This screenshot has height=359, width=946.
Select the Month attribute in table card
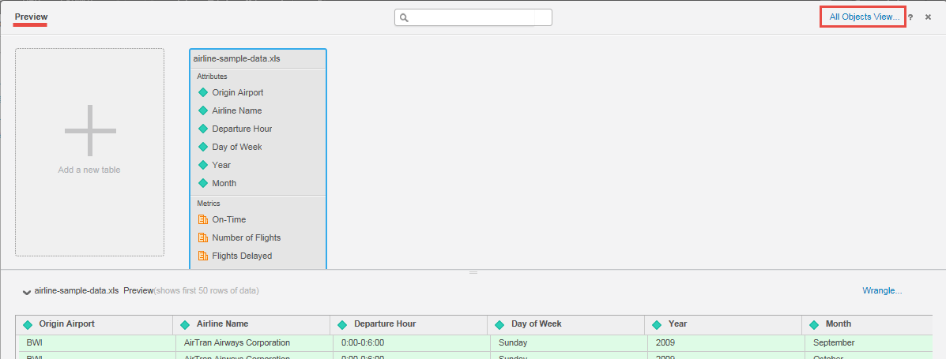pyautogui.click(x=224, y=183)
